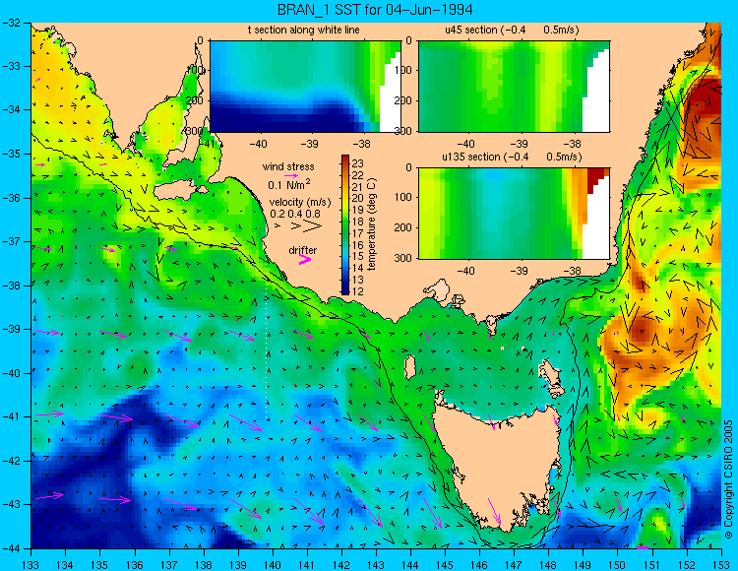Viewport: 738px width, 571px height.
Task: Click latitude axis label '-35'
Action: (11, 154)
